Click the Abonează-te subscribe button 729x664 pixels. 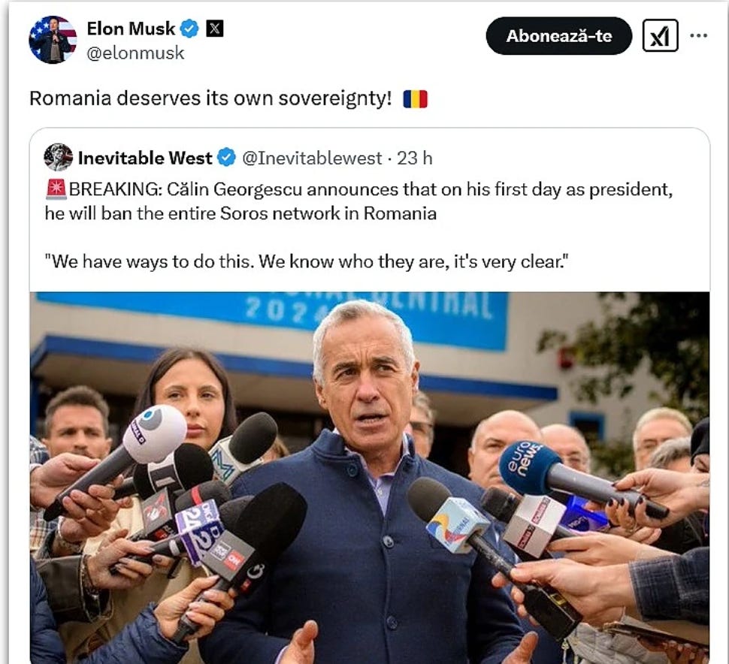[559, 36]
